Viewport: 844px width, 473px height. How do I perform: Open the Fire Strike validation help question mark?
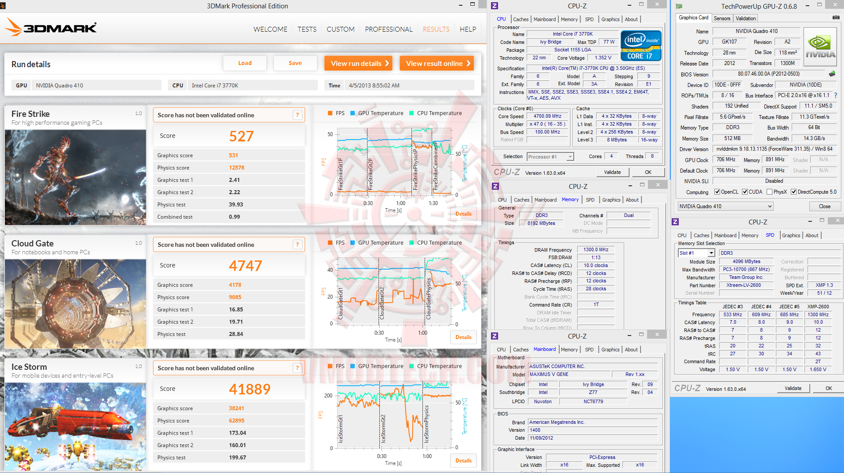click(x=298, y=115)
